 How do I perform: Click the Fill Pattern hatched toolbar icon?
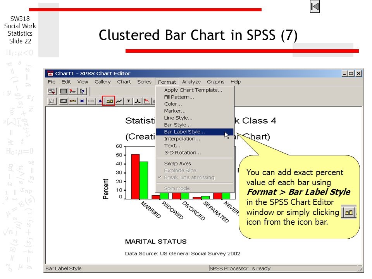(x=63, y=101)
